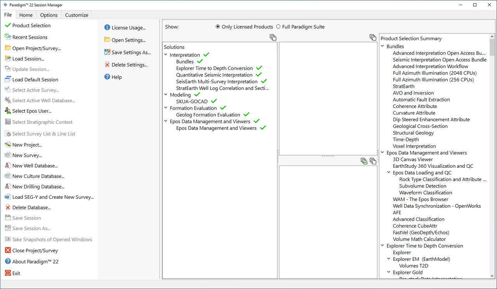The image size is (497, 289).
Task: Click the Delete Database red X icon
Action: pos(8,207)
